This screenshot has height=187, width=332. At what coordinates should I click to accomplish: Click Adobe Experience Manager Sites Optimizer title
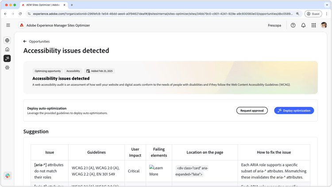(58, 25)
